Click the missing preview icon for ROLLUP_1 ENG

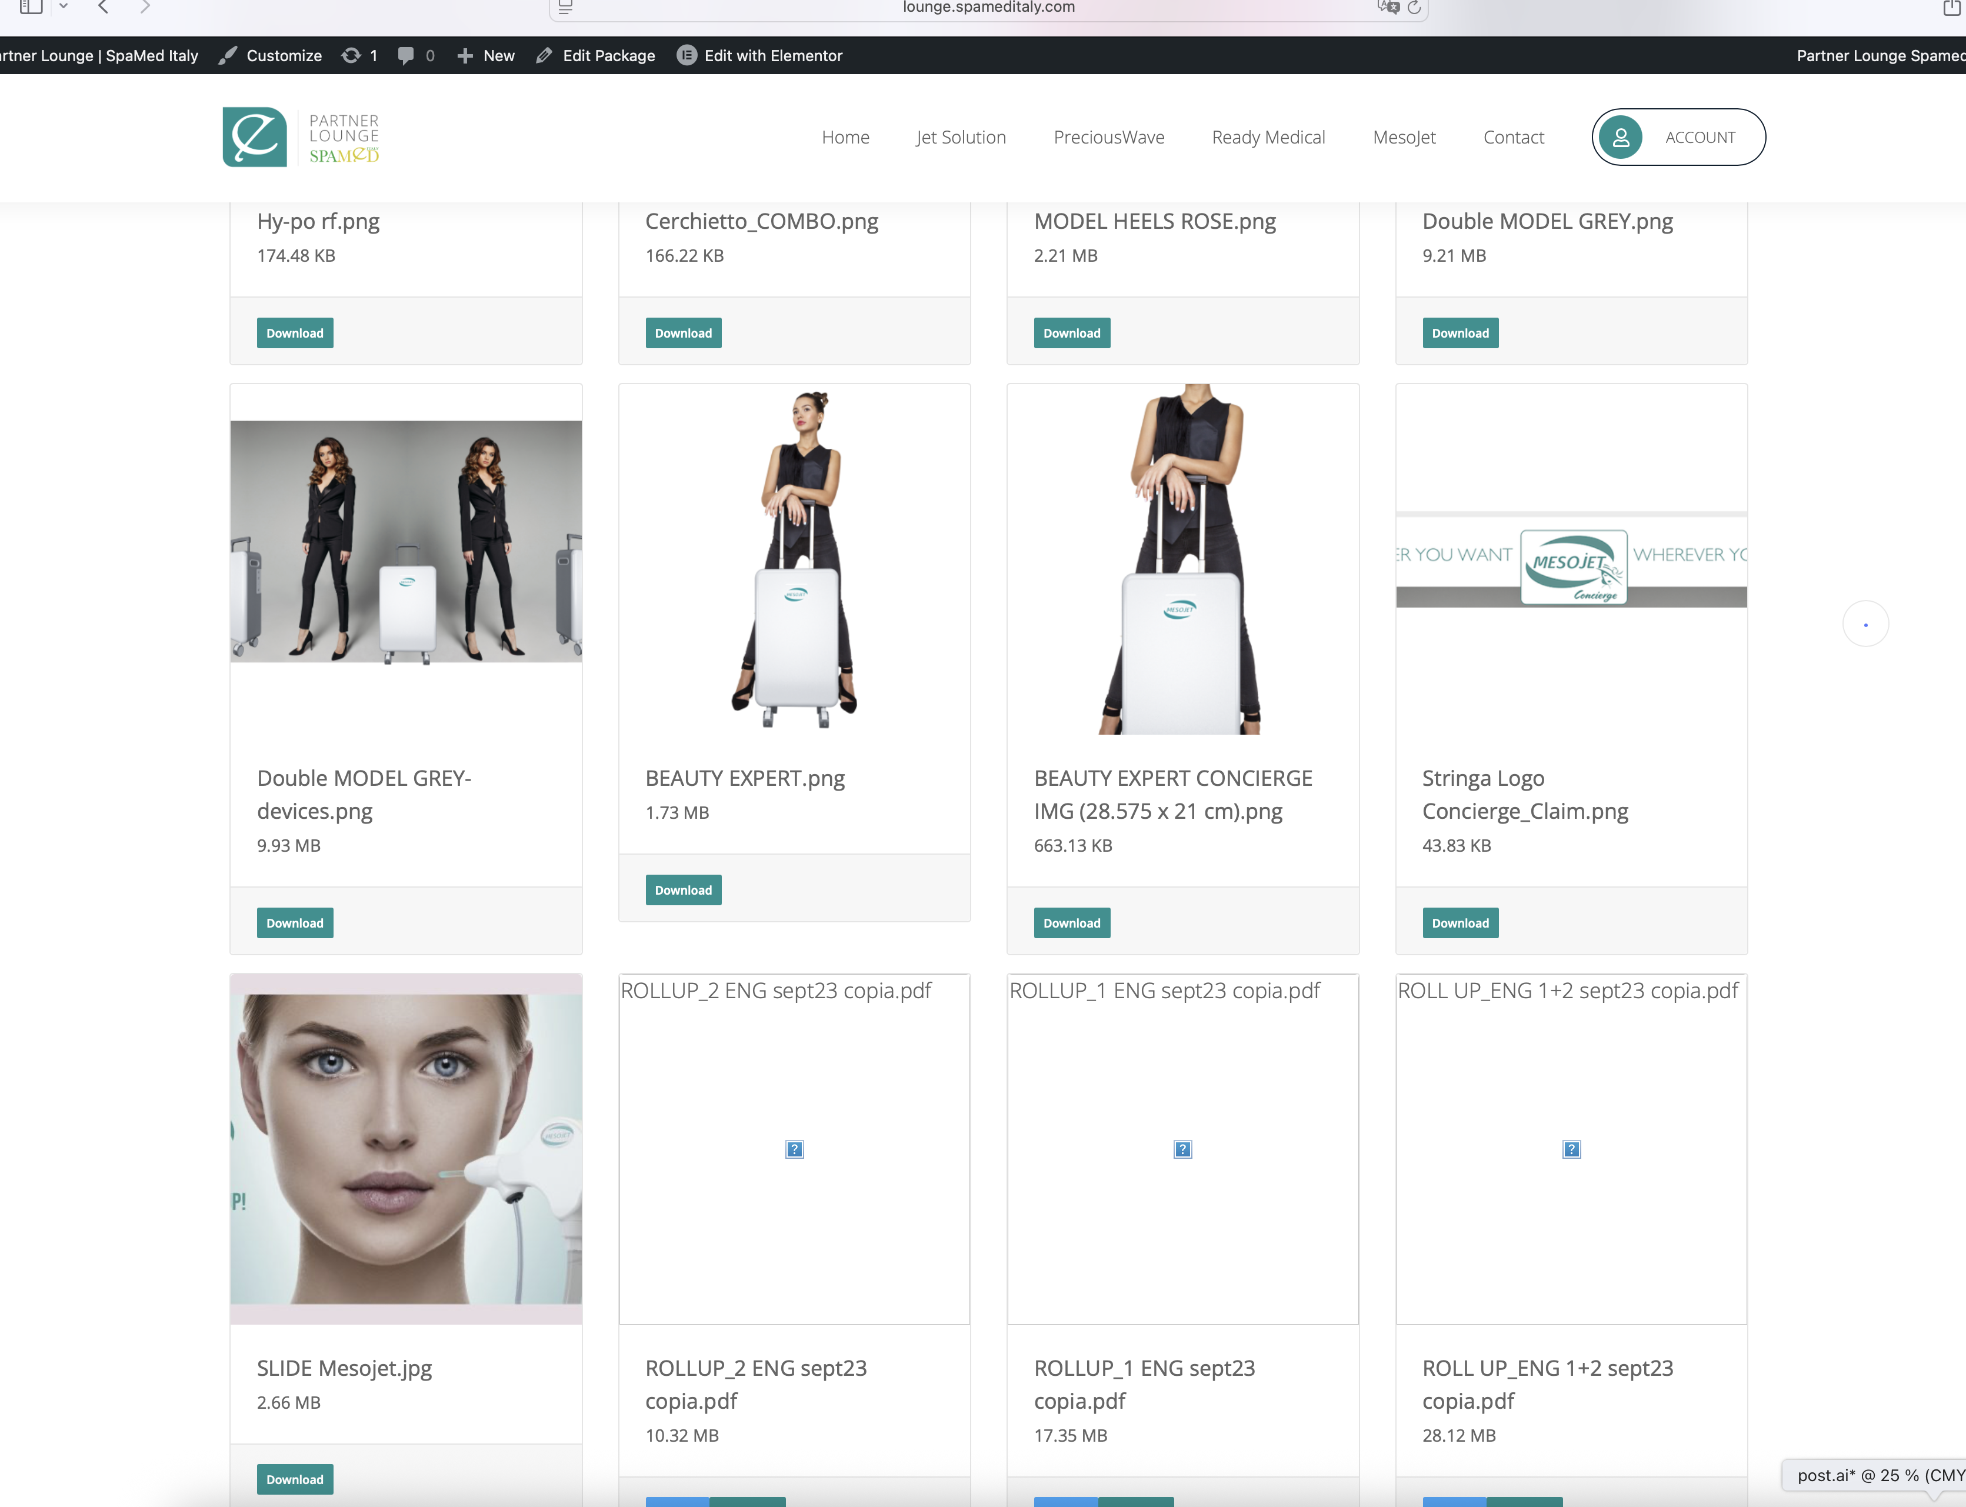1183,1149
